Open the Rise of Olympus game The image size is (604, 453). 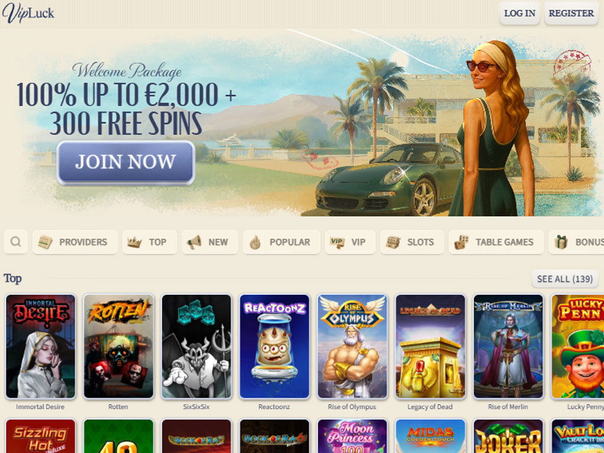352,346
